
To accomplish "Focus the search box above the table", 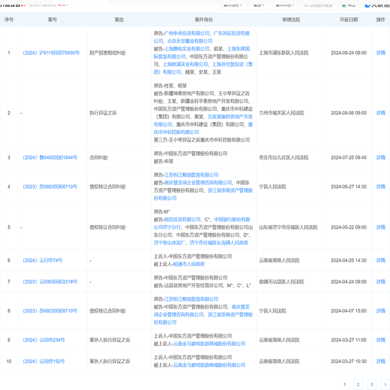I will 319,5.
